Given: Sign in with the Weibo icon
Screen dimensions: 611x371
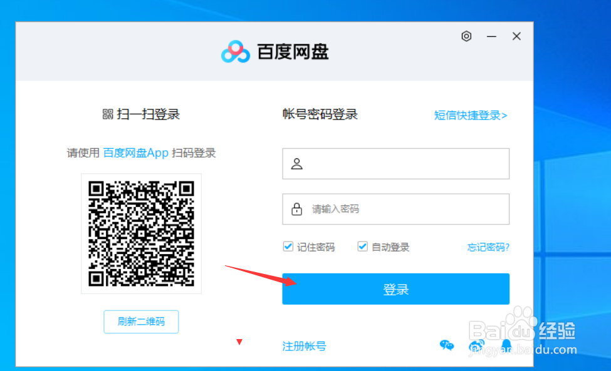Looking at the screenshot, I should point(476,345).
